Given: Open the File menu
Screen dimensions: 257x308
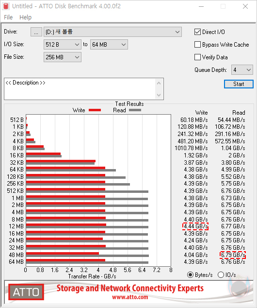Looking at the screenshot, I should tap(8, 17).
